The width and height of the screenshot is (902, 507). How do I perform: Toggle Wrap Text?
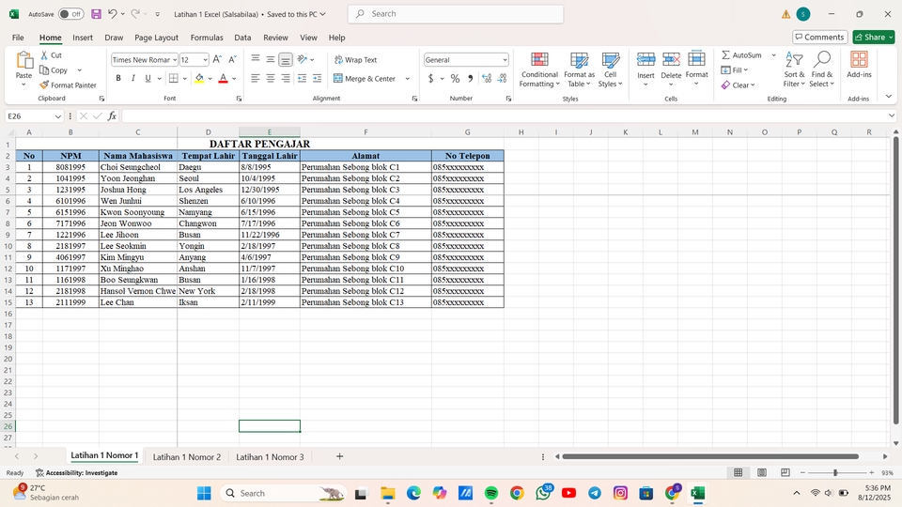pyautogui.click(x=355, y=60)
